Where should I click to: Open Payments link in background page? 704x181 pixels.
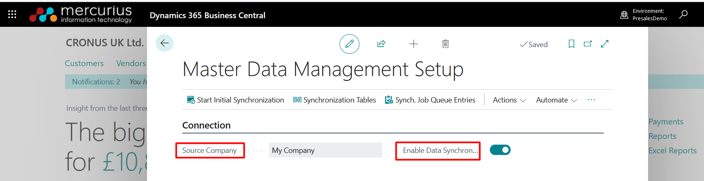click(666, 121)
